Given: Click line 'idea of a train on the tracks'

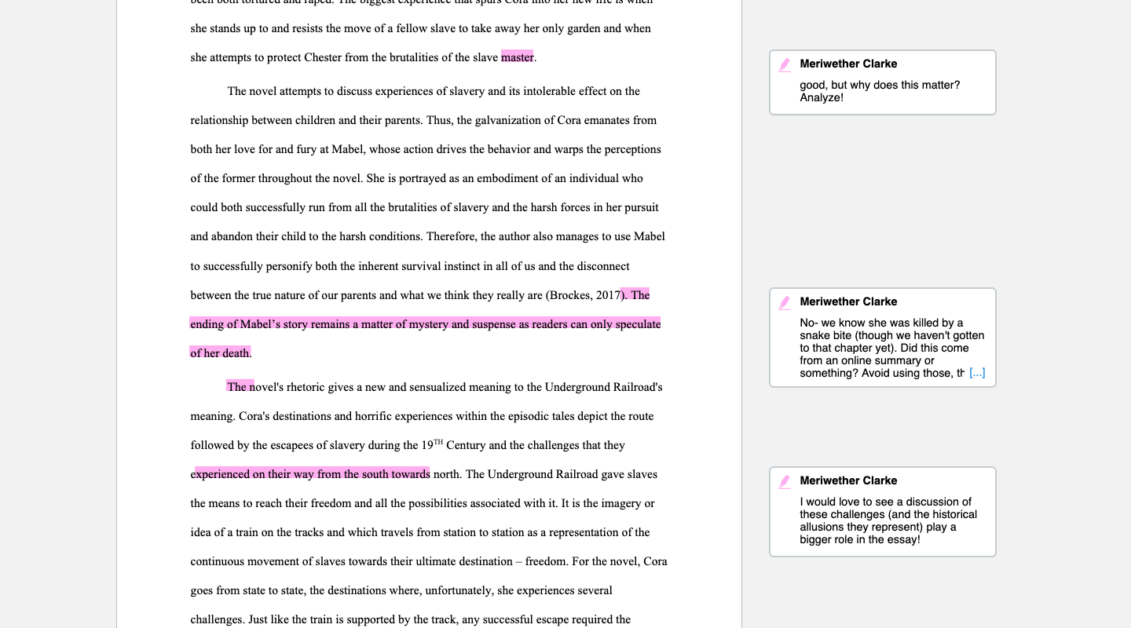Looking at the screenshot, I should [x=420, y=532].
